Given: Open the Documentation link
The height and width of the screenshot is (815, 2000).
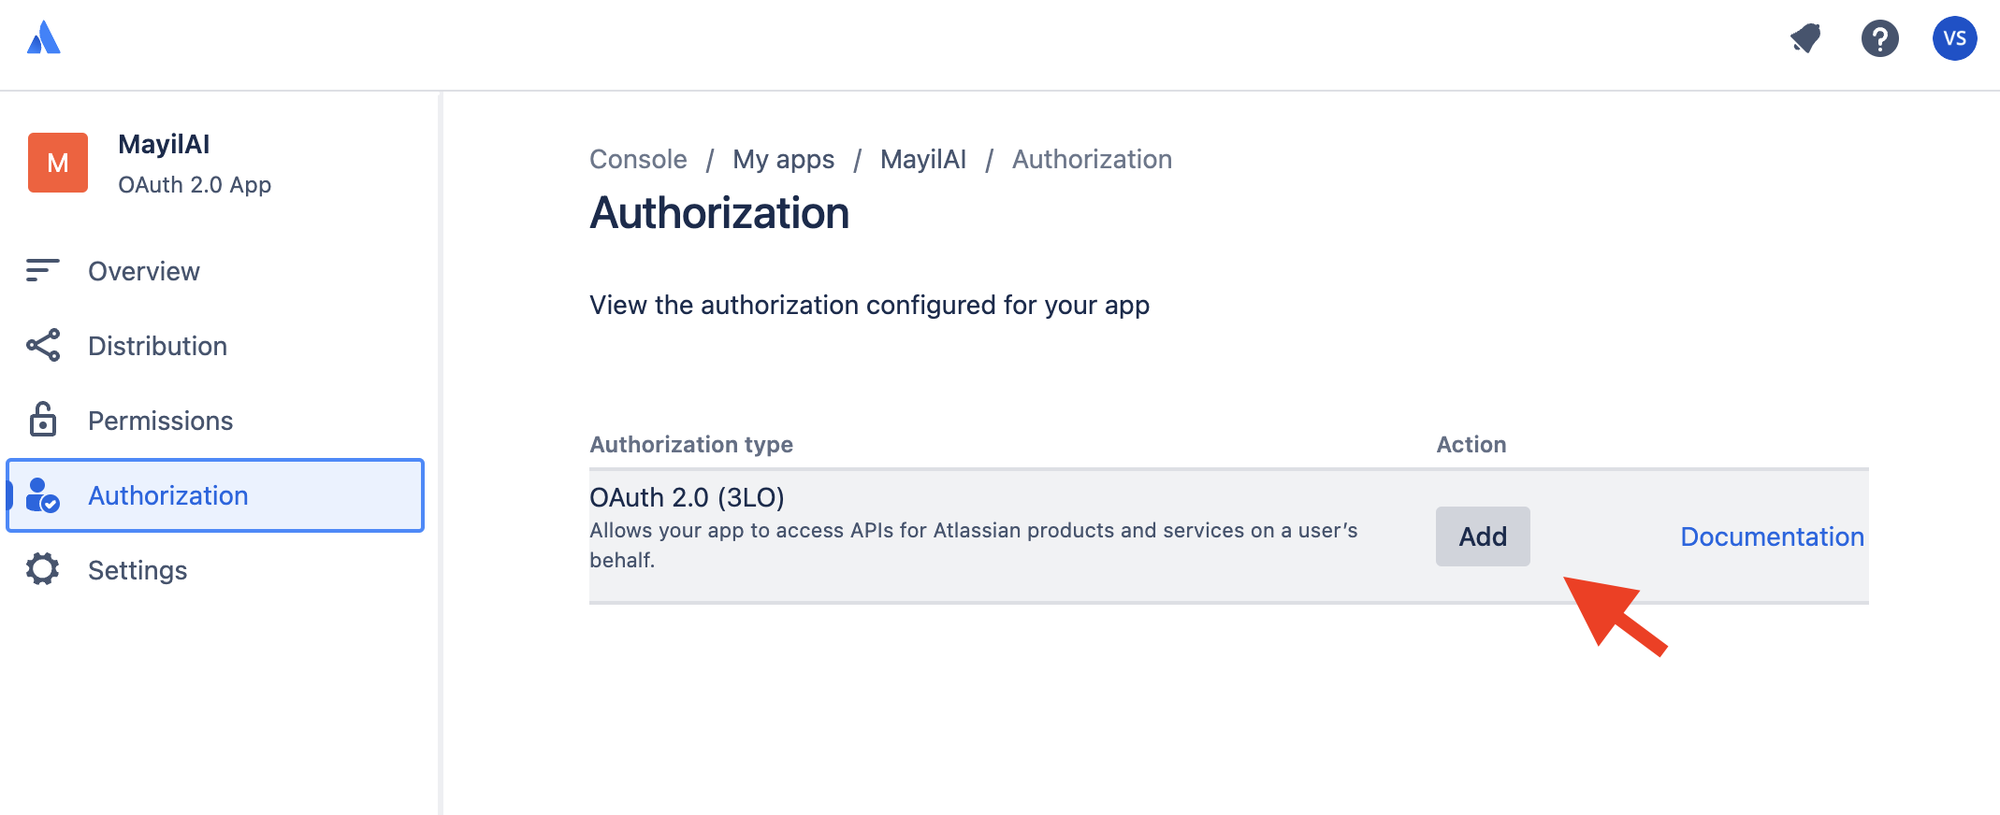Looking at the screenshot, I should pos(1772,536).
